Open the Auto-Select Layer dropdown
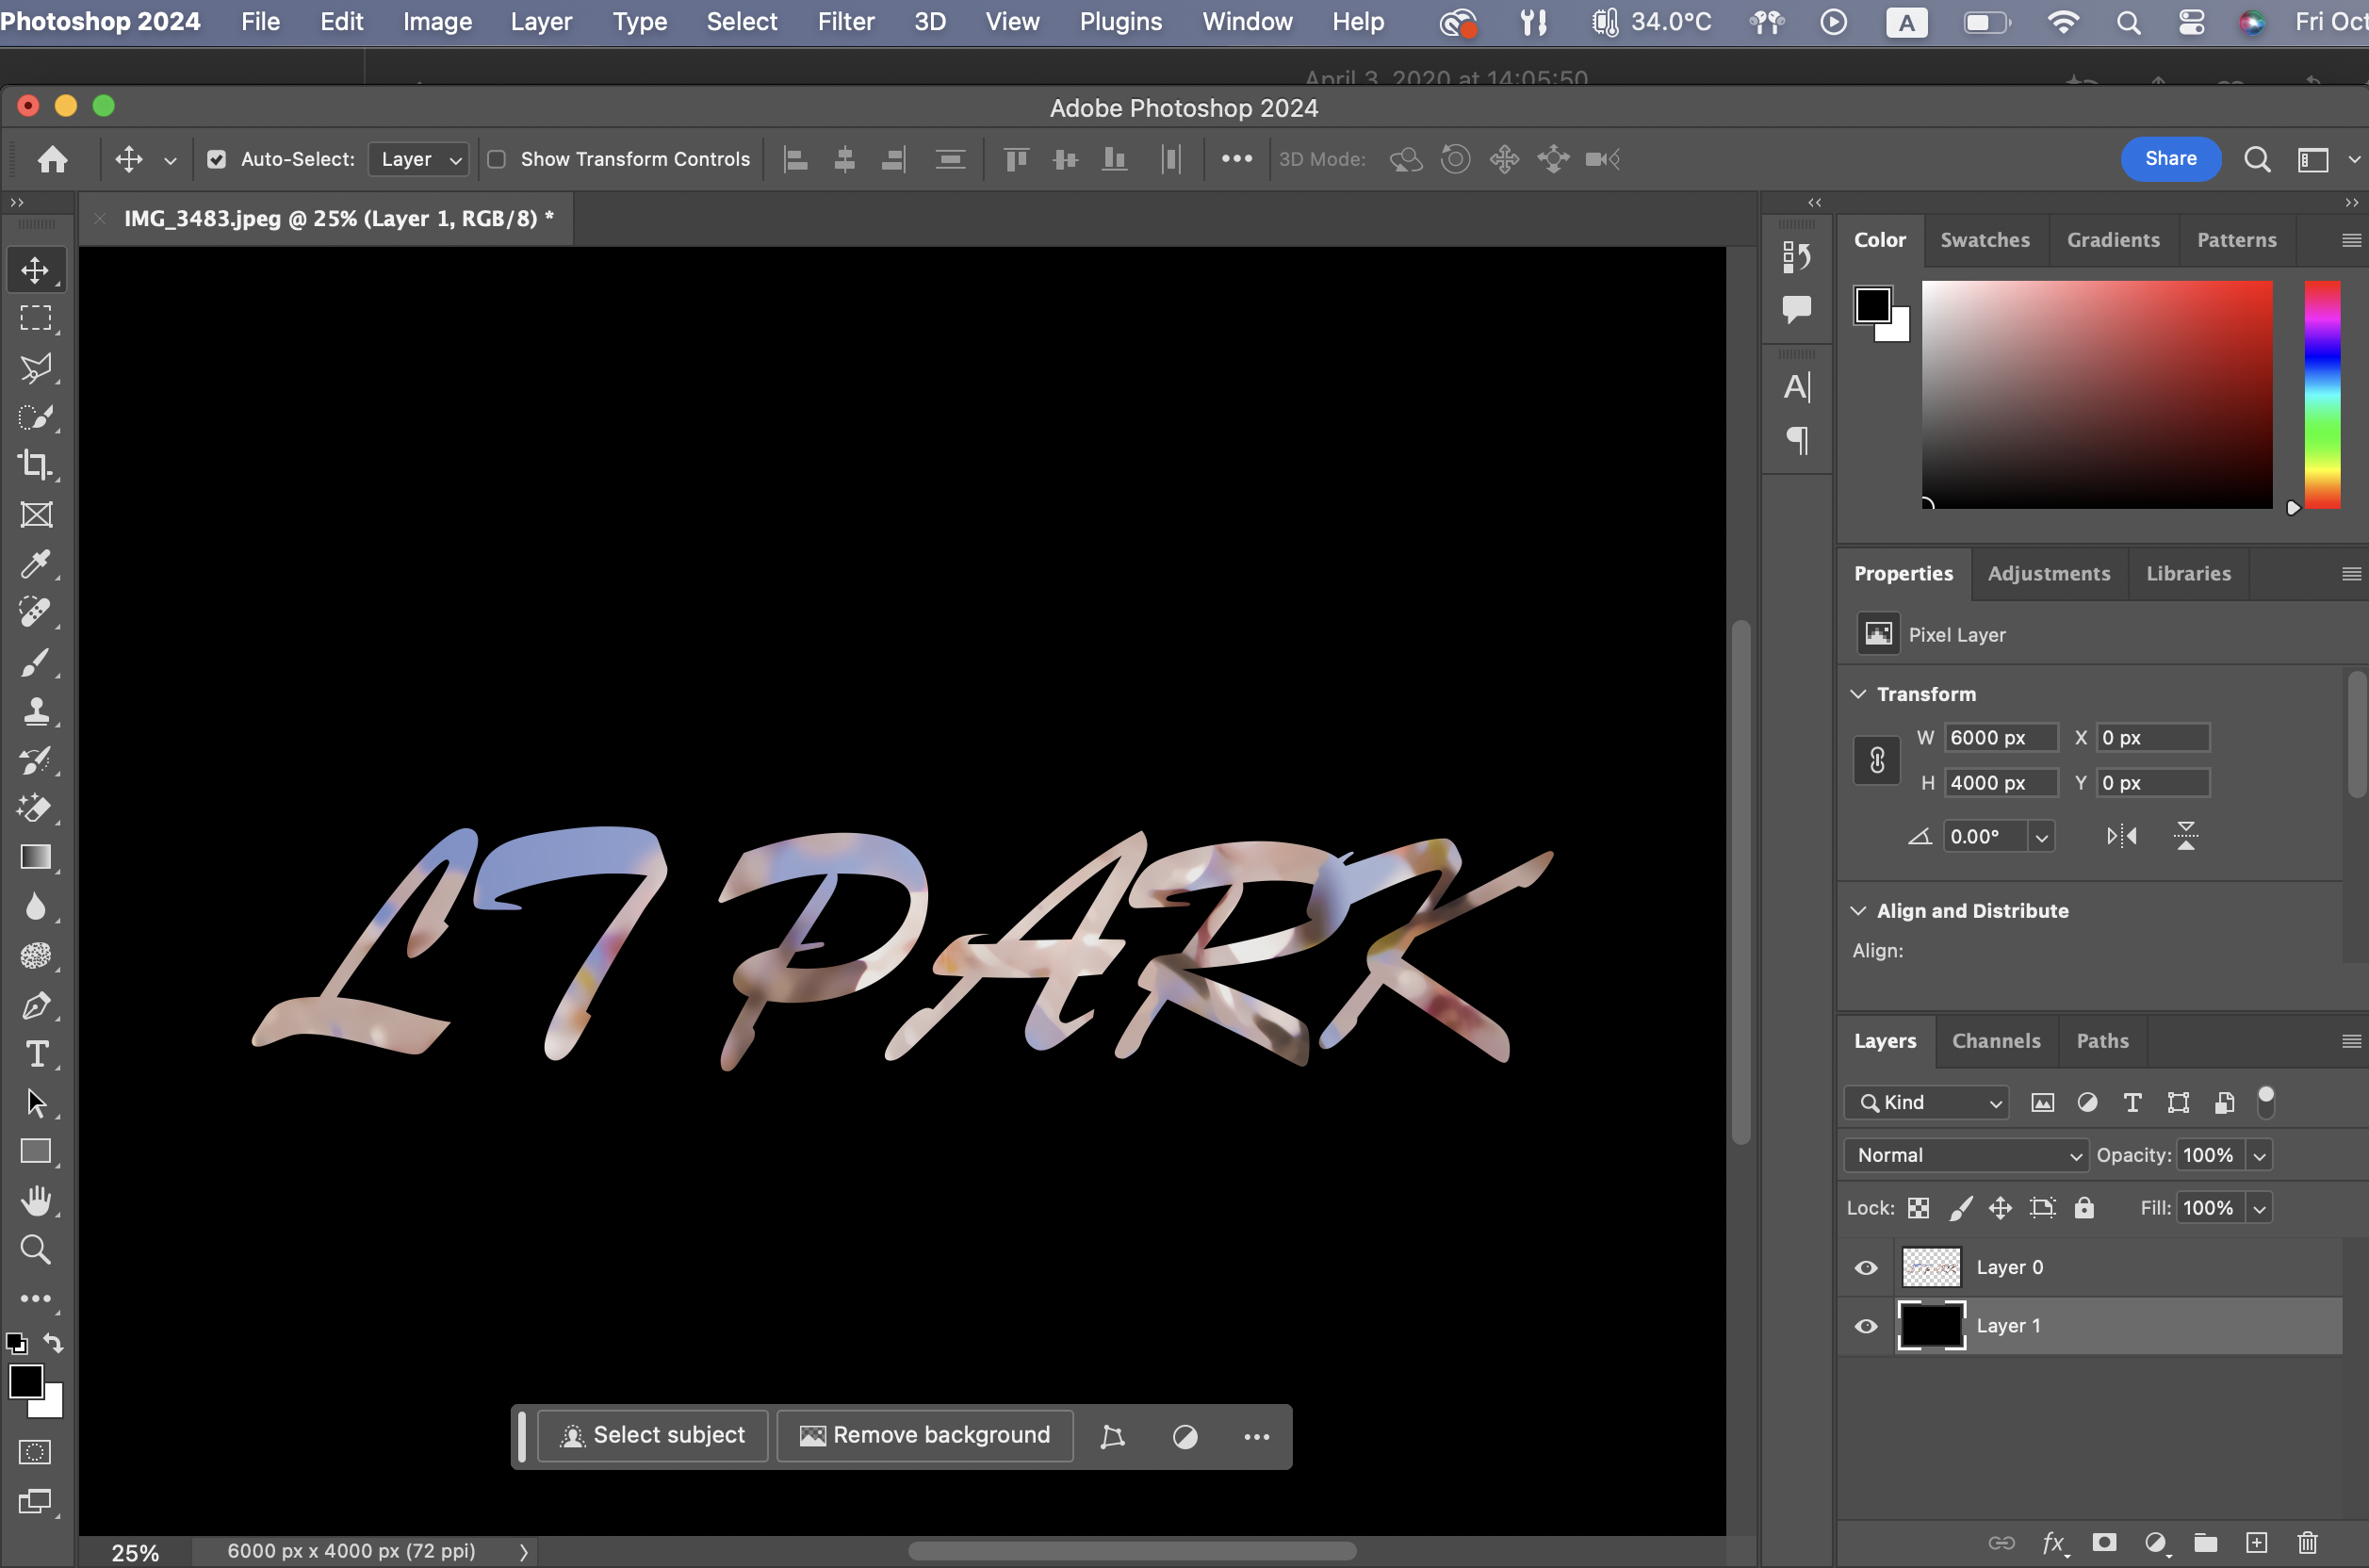The height and width of the screenshot is (1568, 2369). (x=419, y=159)
